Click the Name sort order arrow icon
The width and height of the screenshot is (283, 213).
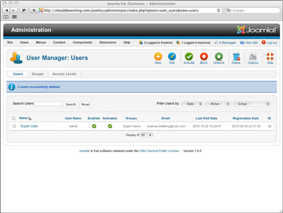tap(30, 118)
